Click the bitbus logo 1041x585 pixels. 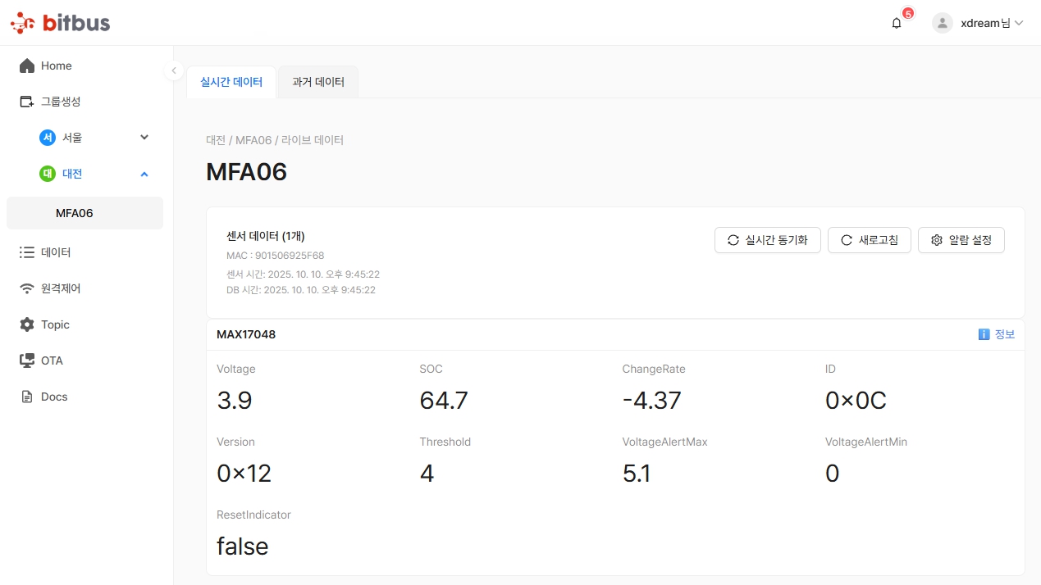pyautogui.click(x=60, y=23)
